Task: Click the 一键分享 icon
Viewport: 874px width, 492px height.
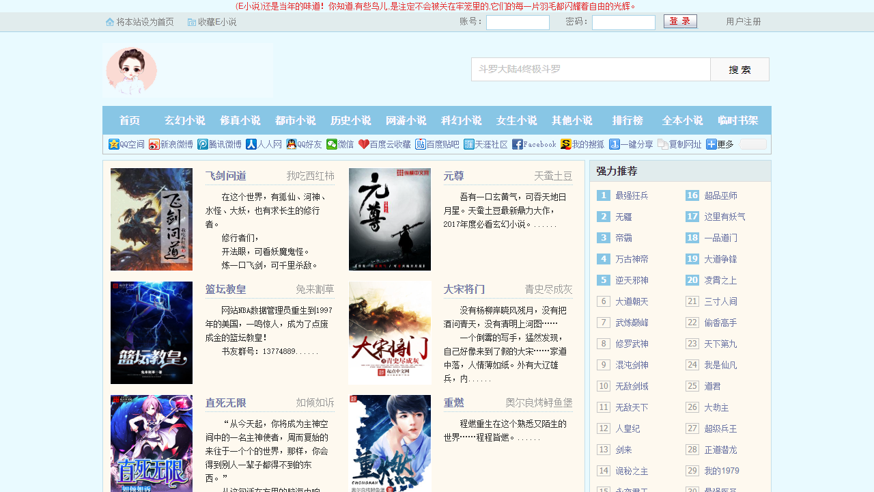Action: click(615, 144)
